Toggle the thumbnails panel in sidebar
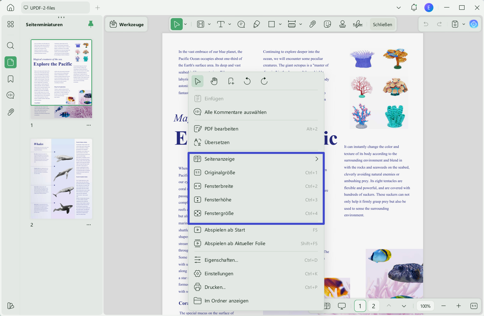Screen dimensions: 484x316 pos(11,62)
